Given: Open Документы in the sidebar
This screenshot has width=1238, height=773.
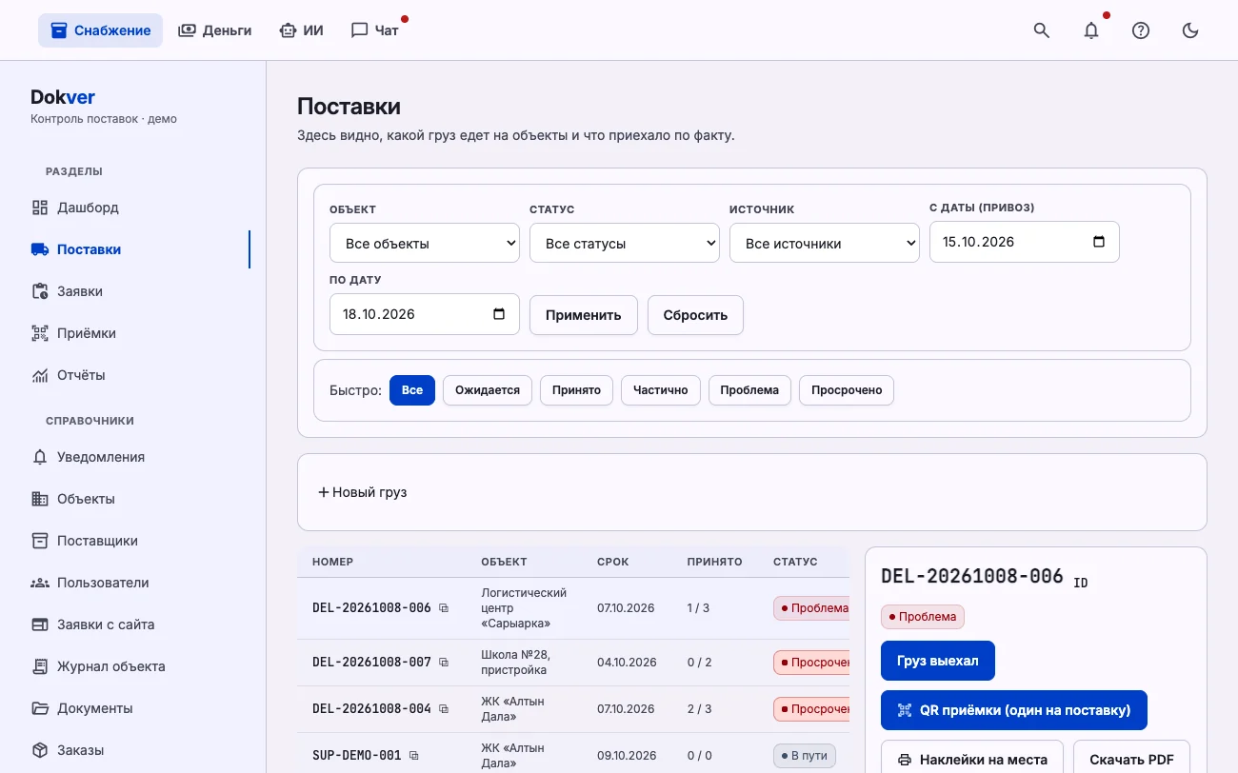Looking at the screenshot, I should point(133,708).
